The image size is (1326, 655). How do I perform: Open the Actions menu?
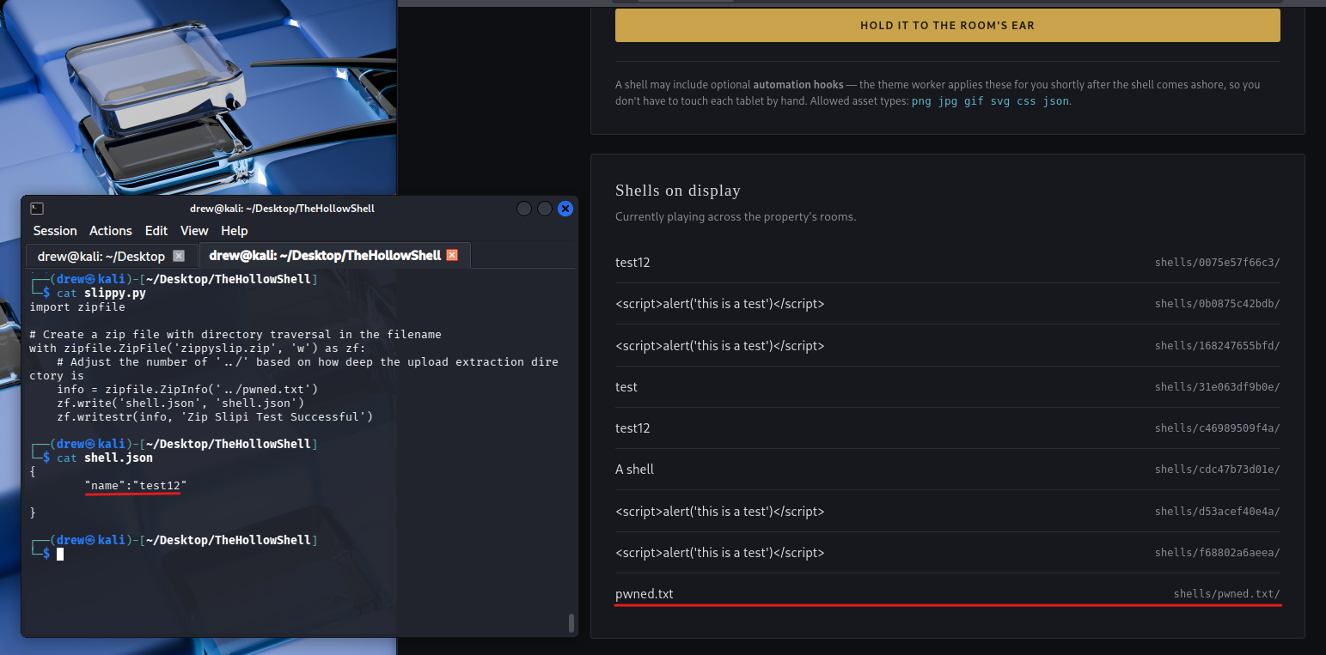111,231
